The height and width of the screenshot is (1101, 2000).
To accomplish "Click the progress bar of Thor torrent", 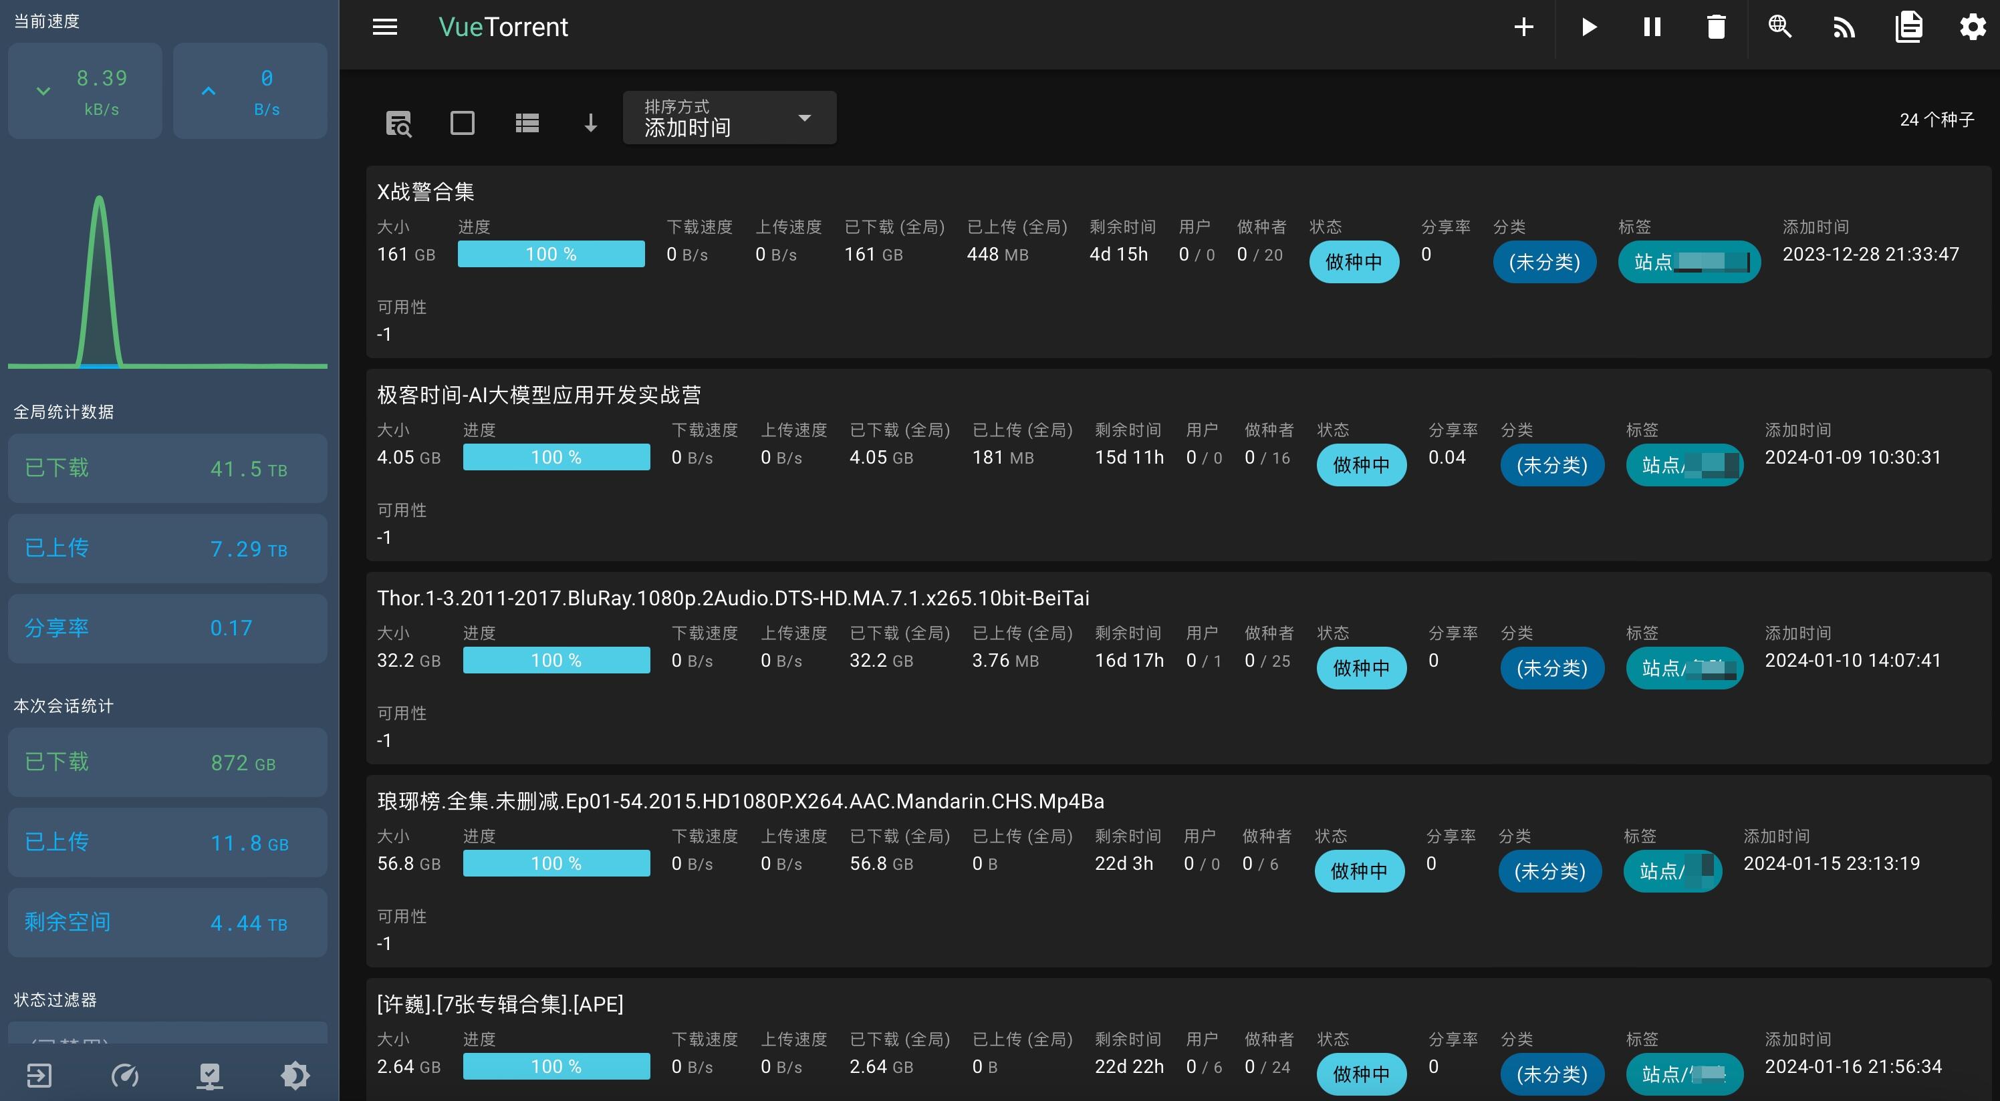I will pyautogui.click(x=557, y=660).
